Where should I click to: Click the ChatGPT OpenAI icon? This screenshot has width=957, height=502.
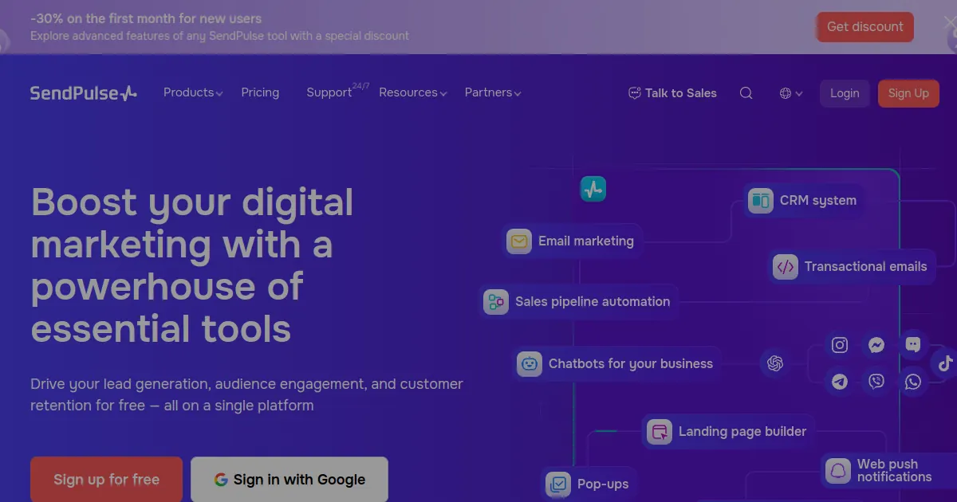[x=775, y=363]
